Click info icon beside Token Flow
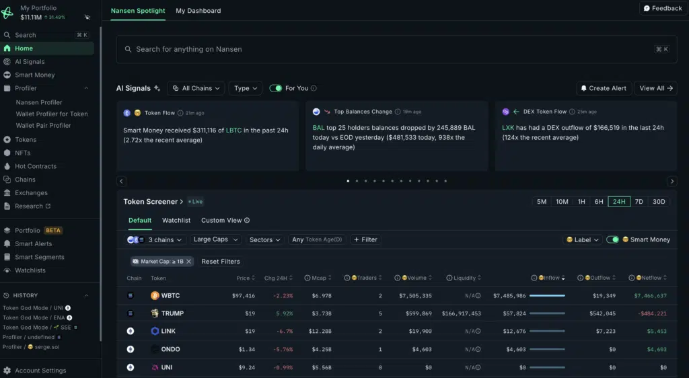The width and height of the screenshot is (689, 378). pos(180,113)
